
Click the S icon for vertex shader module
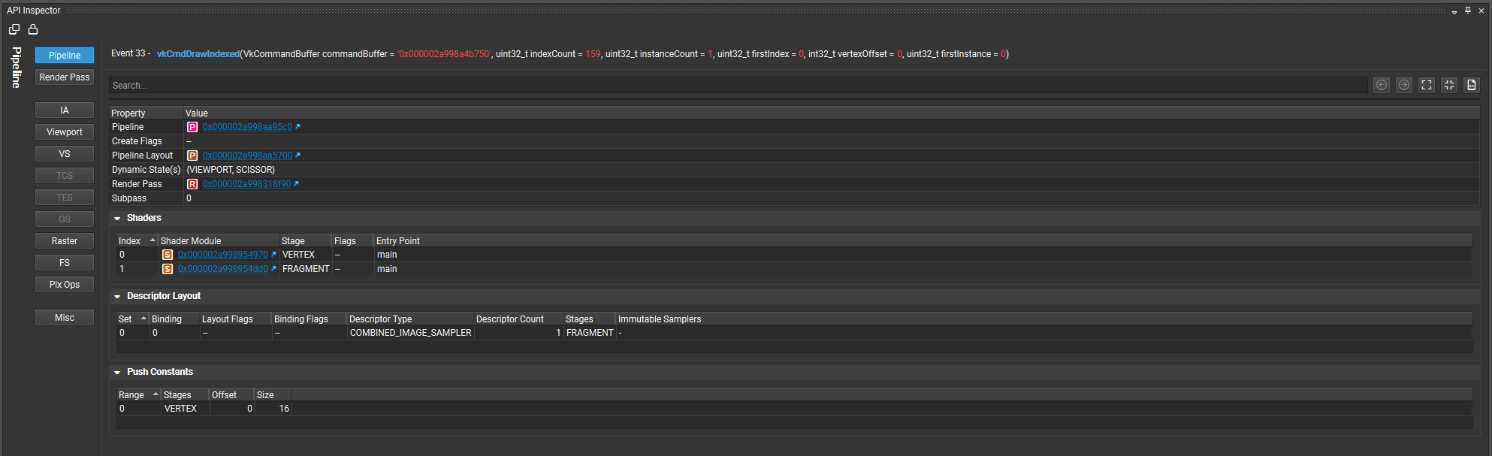point(168,255)
